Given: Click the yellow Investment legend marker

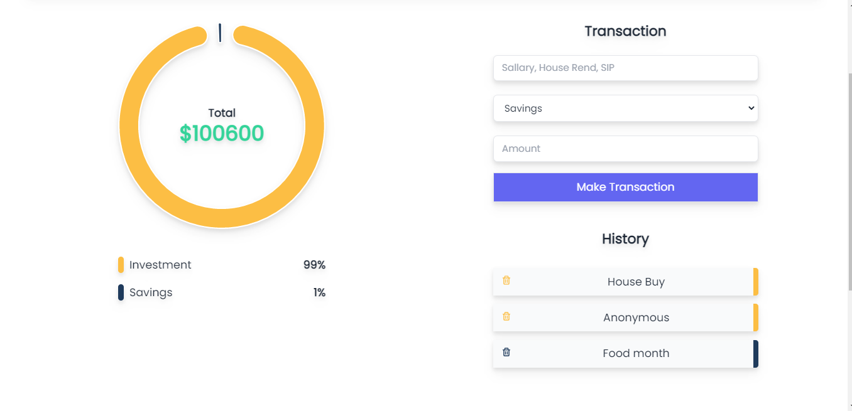Looking at the screenshot, I should click(x=121, y=264).
